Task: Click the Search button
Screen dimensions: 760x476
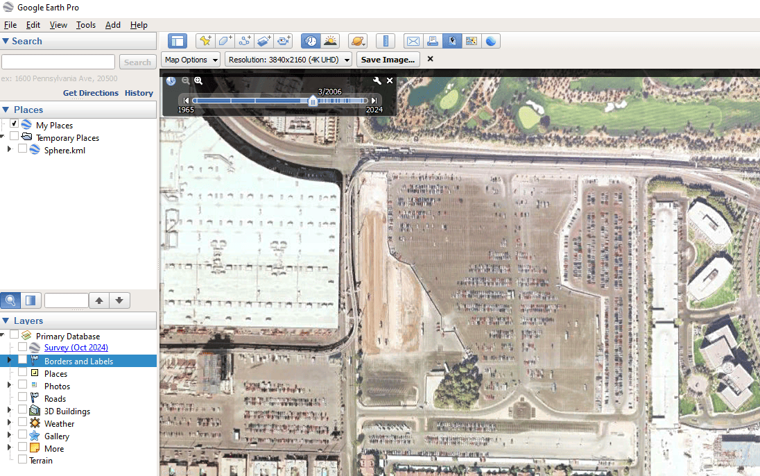Action: pos(138,62)
